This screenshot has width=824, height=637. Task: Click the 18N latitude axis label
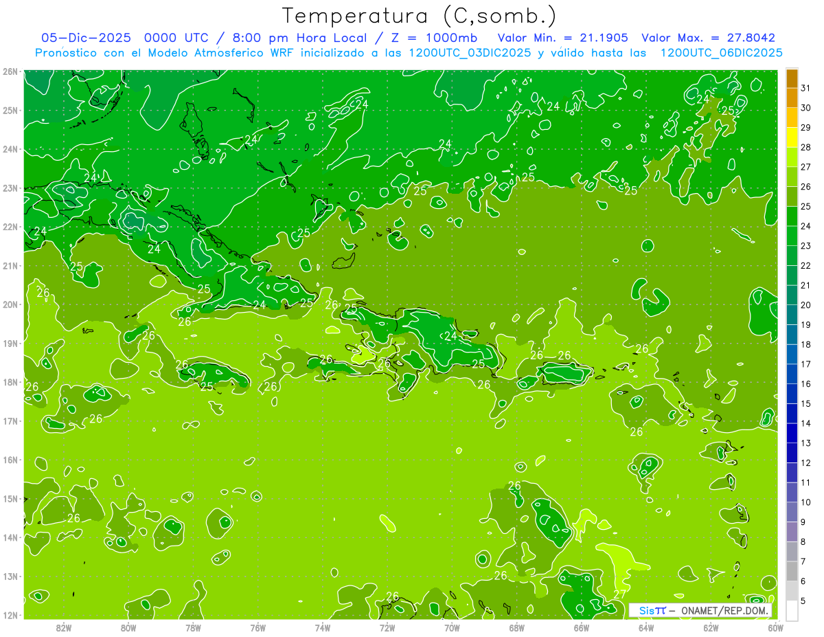10,382
